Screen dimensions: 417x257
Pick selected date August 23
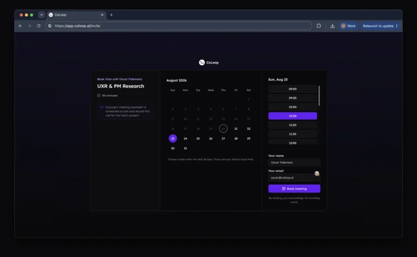point(173,139)
